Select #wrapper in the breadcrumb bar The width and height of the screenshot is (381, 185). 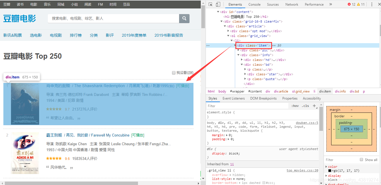(x=237, y=91)
